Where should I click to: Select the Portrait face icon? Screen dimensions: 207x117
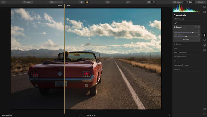(204, 45)
